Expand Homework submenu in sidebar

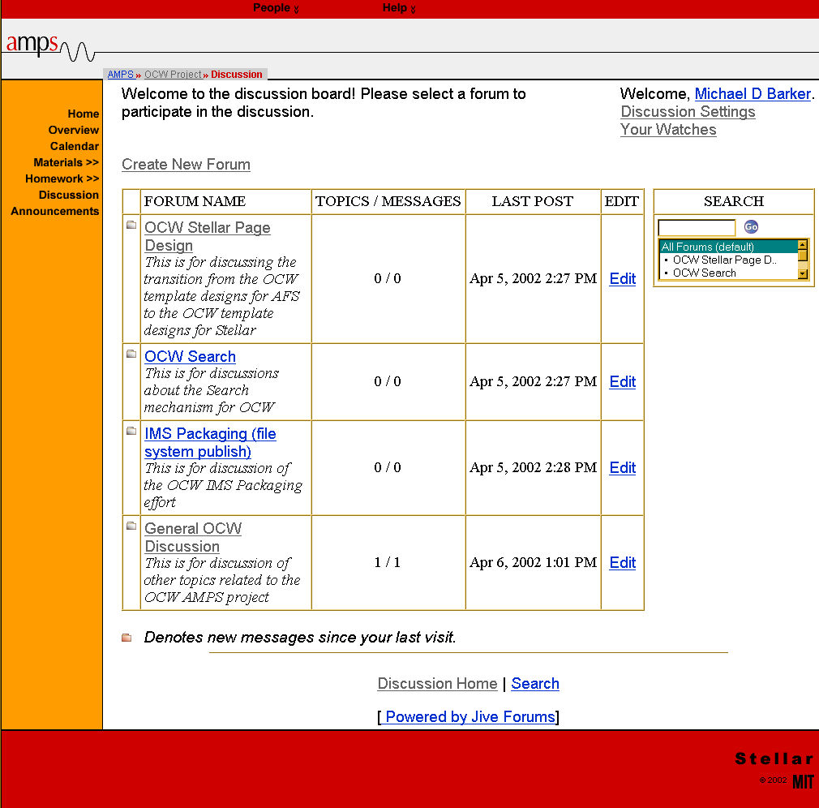62,178
